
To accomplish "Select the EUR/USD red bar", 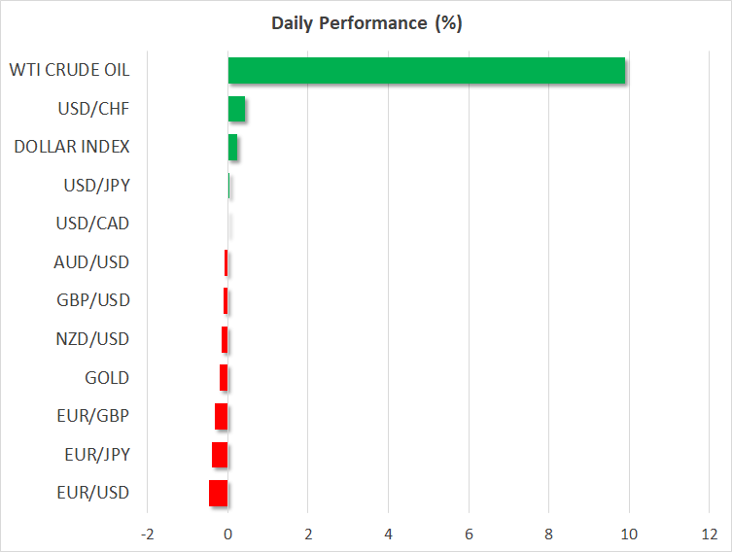I will (x=219, y=493).
